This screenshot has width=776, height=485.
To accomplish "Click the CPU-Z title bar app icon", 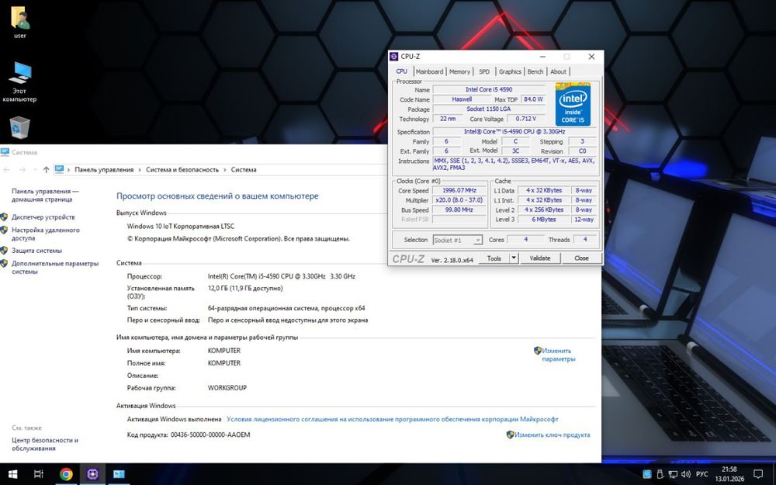I will [394, 57].
